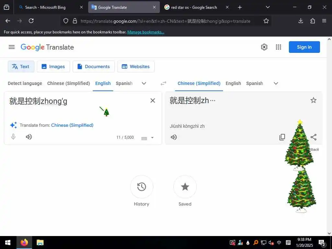The image size is (332, 249).
Task: Toggle Chinese IME mode indicator
Action: click(x=279, y=243)
